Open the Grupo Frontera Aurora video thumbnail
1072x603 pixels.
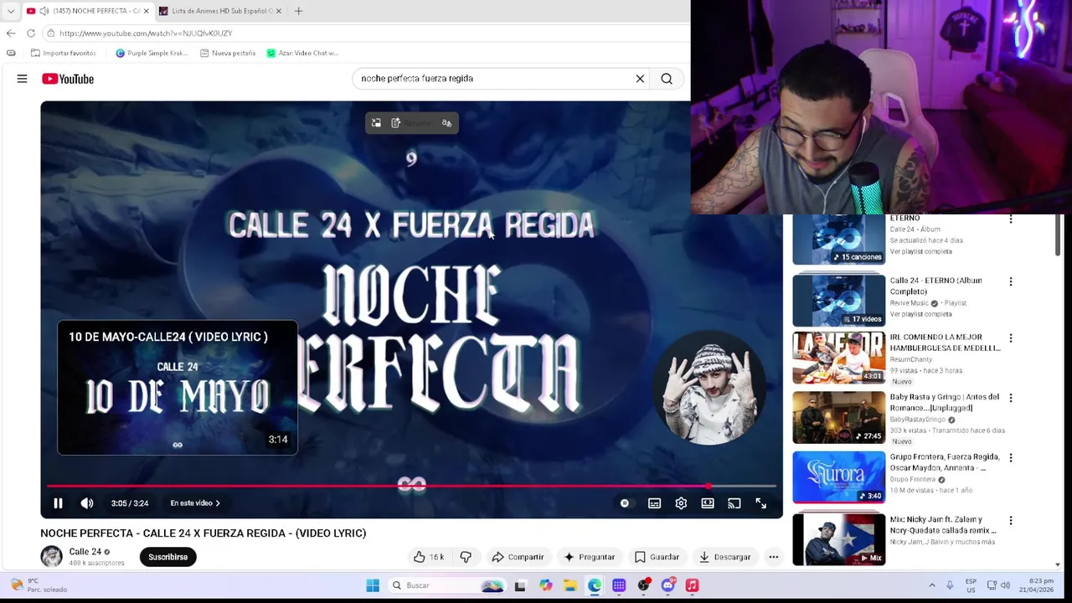click(838, 477)
